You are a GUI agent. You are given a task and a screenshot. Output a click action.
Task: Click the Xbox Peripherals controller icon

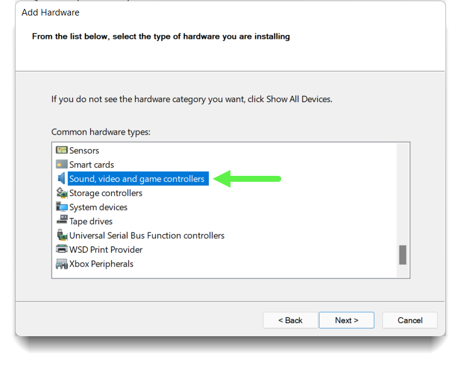pyautogui.click(x=62, y=264)
